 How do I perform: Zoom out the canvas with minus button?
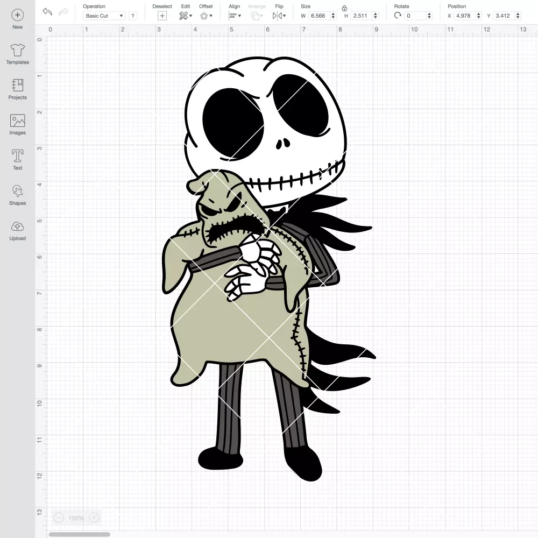[59, 518]
